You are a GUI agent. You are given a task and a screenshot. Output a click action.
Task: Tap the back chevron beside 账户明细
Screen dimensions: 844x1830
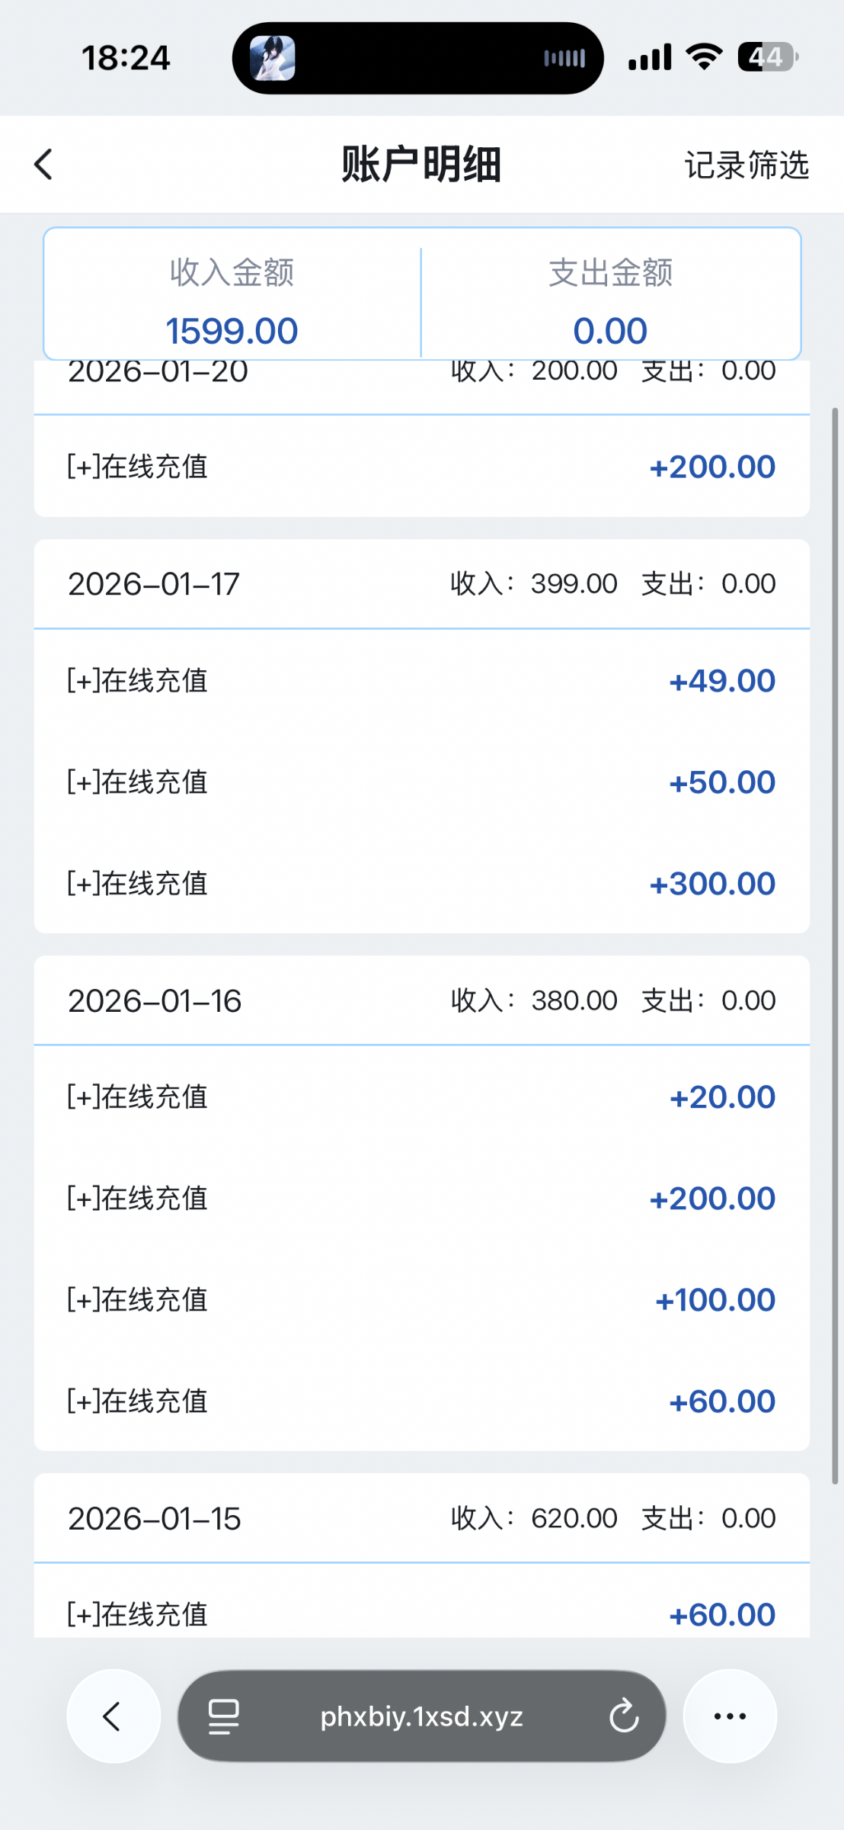click(44, 164)
